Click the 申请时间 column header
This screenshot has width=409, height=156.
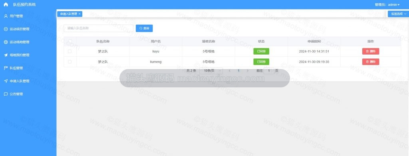coord(314,41)
